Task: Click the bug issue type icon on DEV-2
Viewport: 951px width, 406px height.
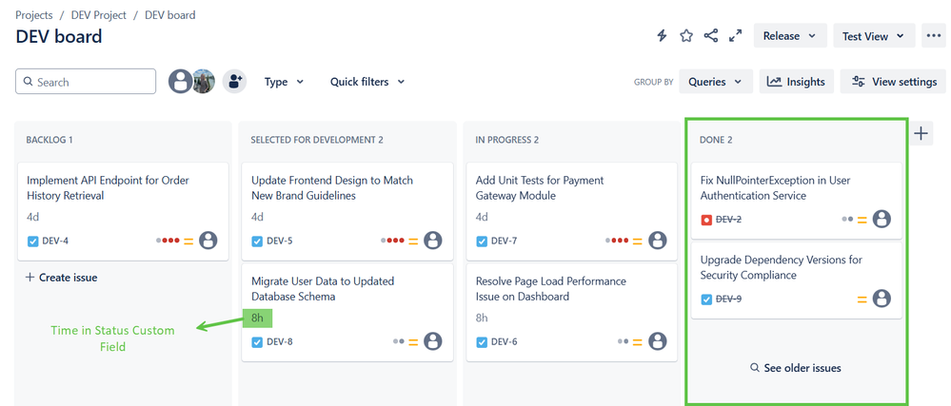Action: click(706, 220)
